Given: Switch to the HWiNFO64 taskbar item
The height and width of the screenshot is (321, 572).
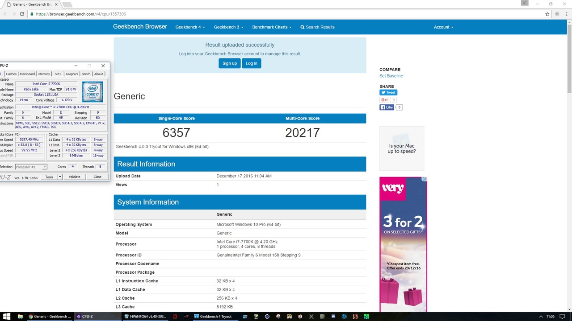Looking at the screenshot, I should click(145, 317).
